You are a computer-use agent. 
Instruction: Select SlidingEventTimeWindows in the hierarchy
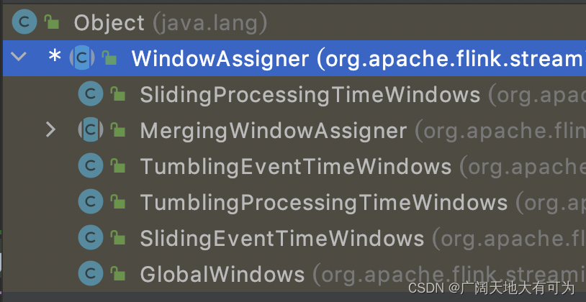click(x=281, y=238)
